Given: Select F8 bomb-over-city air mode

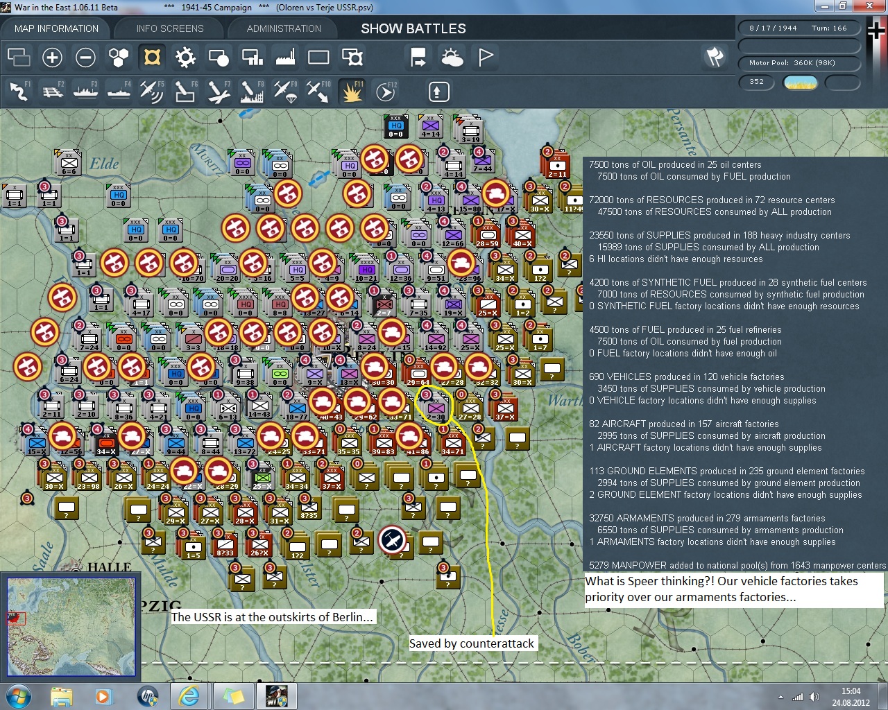Looking at the screenshot, I should (252, 91).
